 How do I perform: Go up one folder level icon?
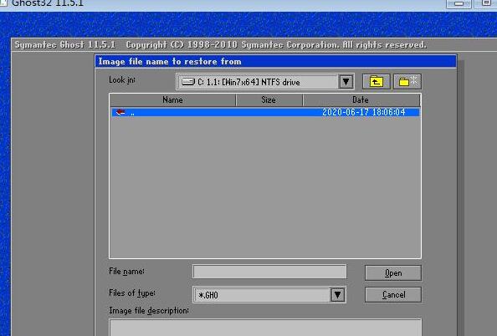[377, 82]
